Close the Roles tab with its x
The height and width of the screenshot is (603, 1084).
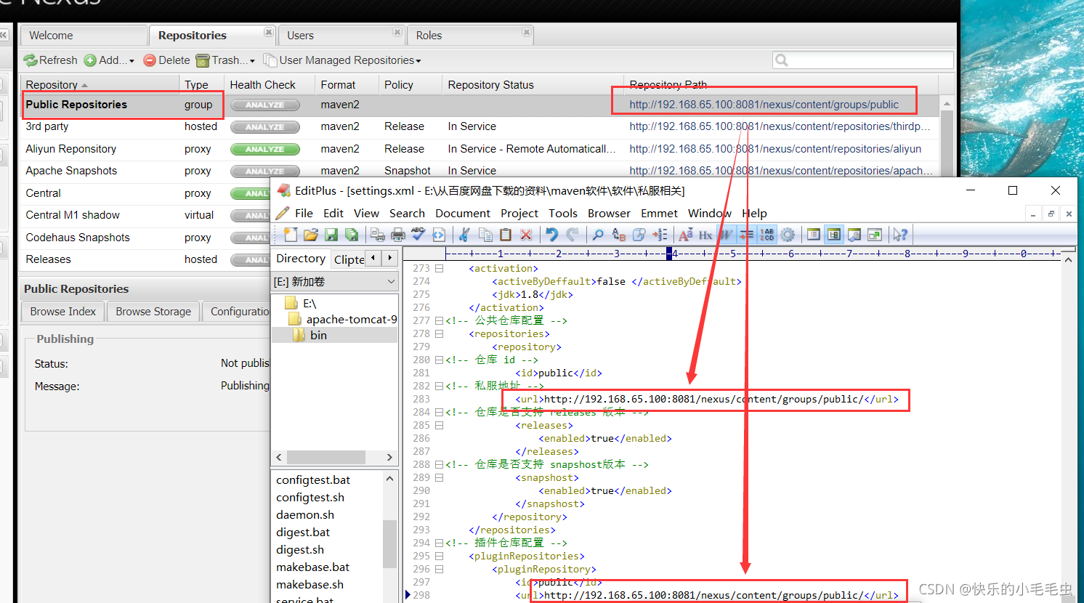coord(527,33)
